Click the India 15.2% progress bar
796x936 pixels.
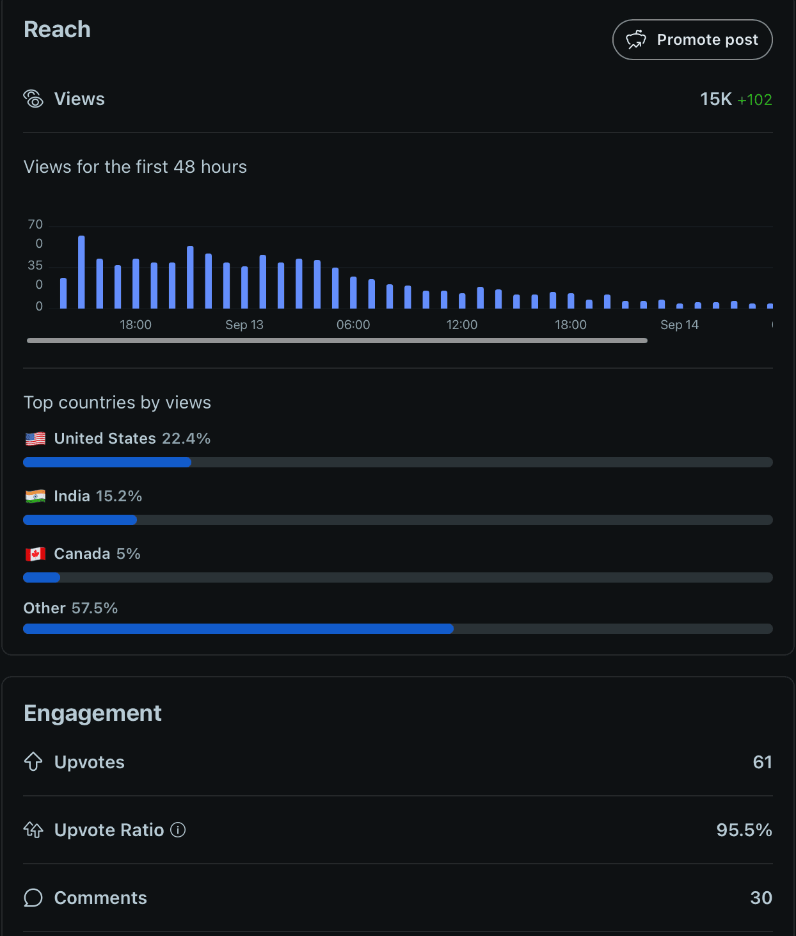[398, 520]
